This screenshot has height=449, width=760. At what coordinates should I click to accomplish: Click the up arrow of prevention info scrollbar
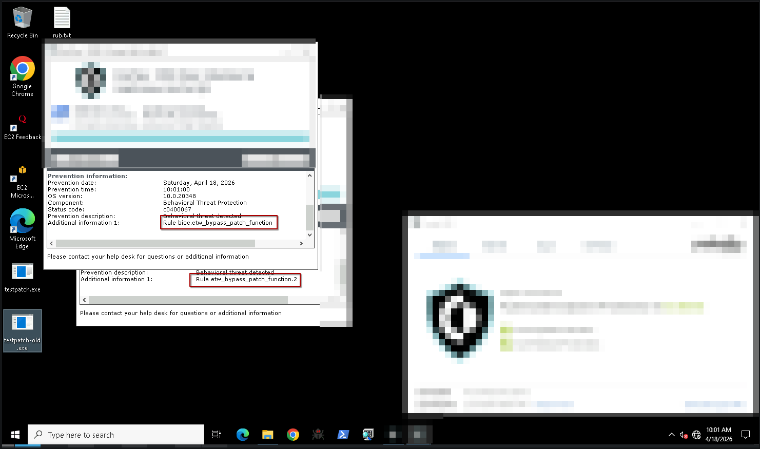pos(309,175)
